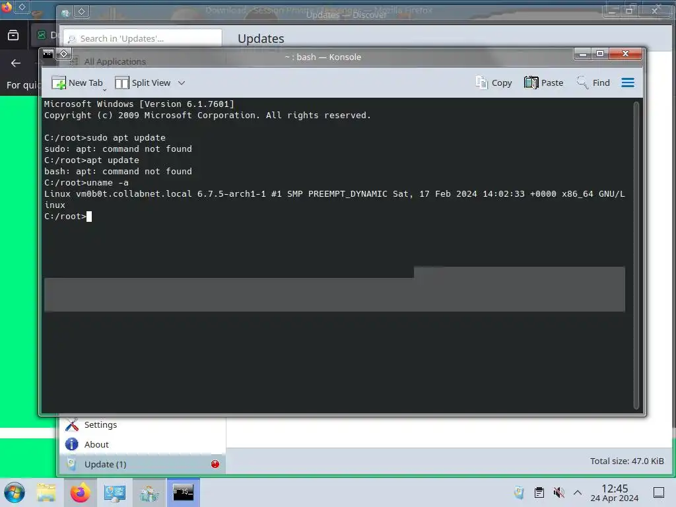Viewport: 676px width, 507px height.
Task: Expand the hidden system tray icons arrow
Action: tap(578, 492)
